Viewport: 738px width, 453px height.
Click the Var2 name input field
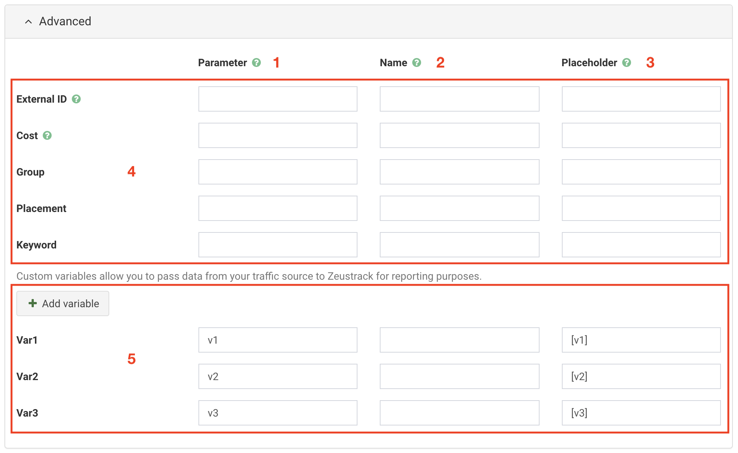pyautogui.click(x=459, y=376)
